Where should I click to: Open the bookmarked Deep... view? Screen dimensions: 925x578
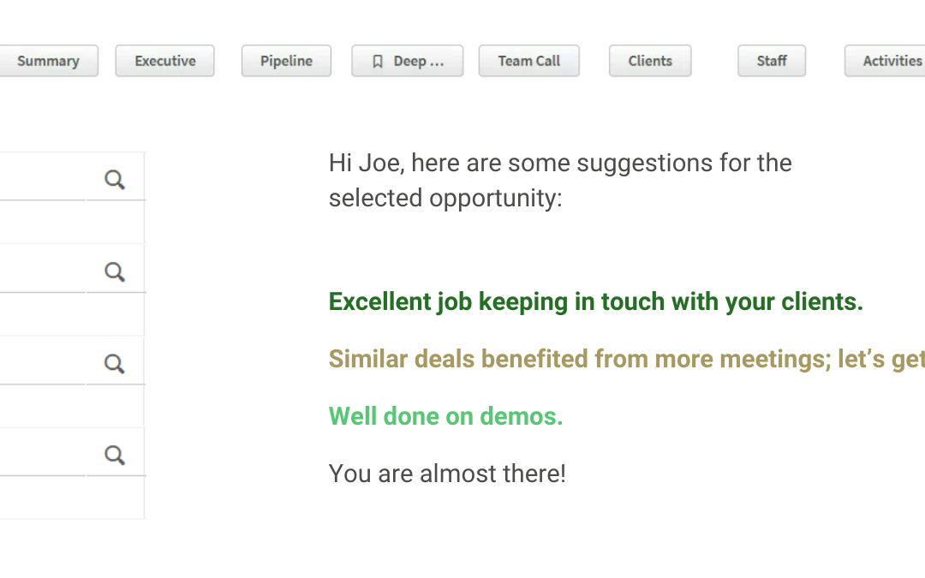pos(408,61)
